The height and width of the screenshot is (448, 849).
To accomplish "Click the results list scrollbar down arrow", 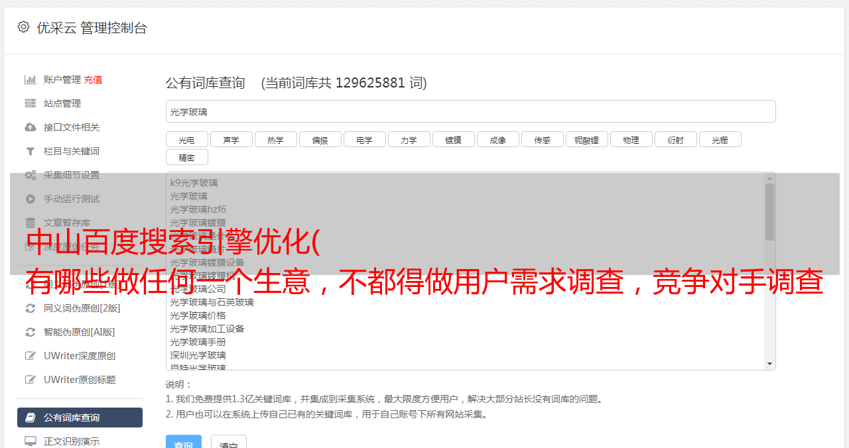I will 770,364.
